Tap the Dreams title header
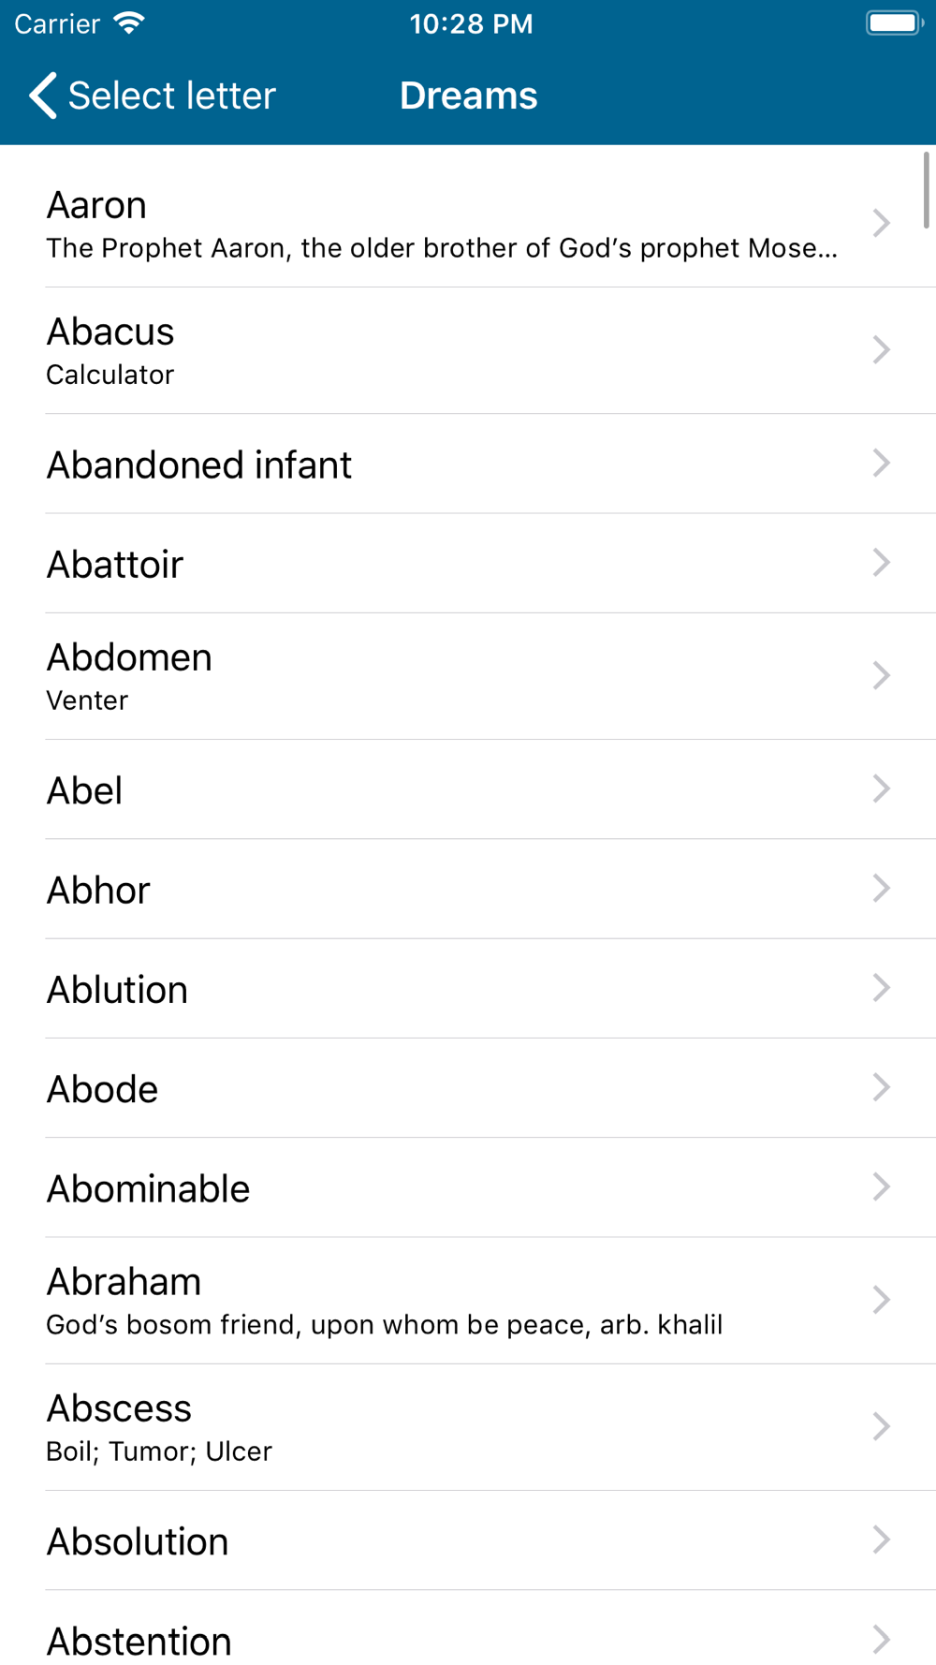Viewport: 936px width, 1665px height. pyautogui.click(x=468, y=96)
